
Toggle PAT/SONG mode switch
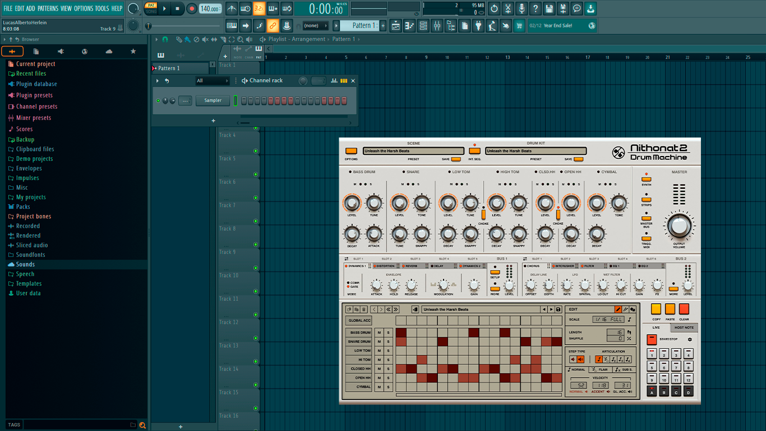[151, 8]
